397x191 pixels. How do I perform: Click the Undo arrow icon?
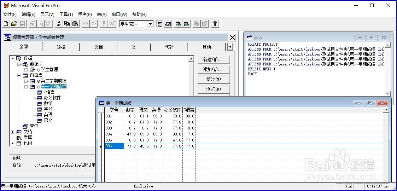click(x=86, y=24)
